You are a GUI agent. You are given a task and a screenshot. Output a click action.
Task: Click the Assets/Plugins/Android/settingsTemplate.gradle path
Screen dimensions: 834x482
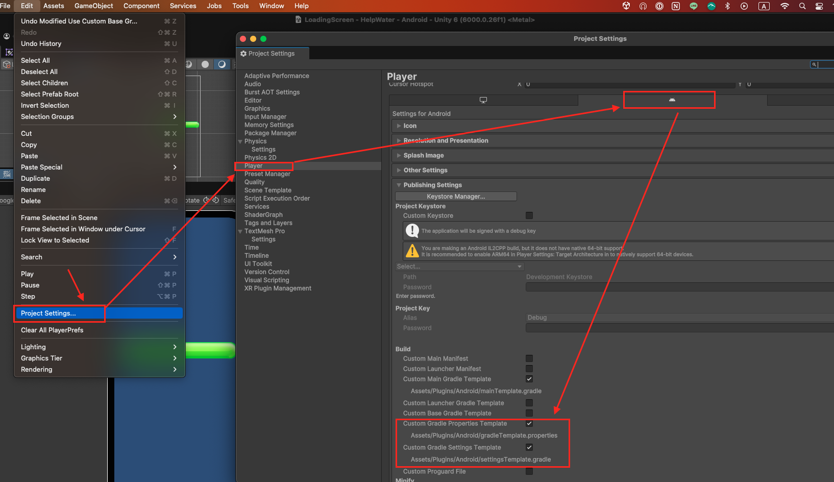[x=481, y=460]
